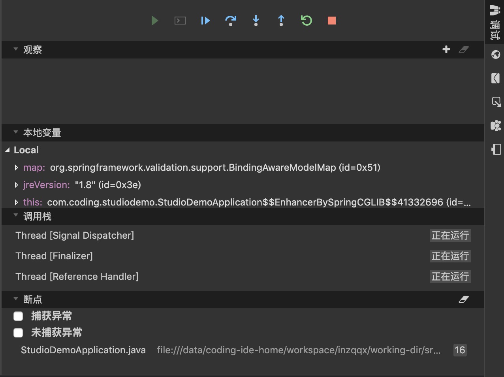Restart the debug session icon

click(306, 21)
